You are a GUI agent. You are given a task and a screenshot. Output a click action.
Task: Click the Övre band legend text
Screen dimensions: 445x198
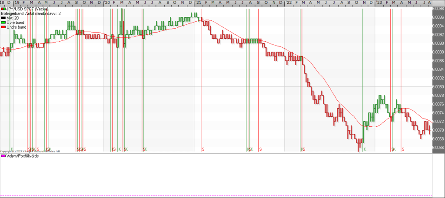[15, 23]
